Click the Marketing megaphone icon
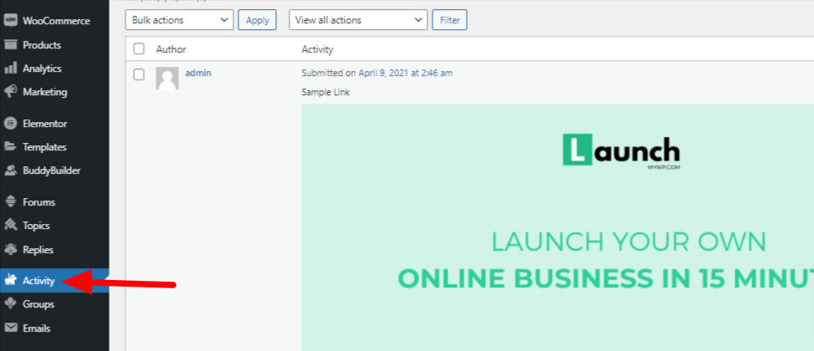 point(10,92)
